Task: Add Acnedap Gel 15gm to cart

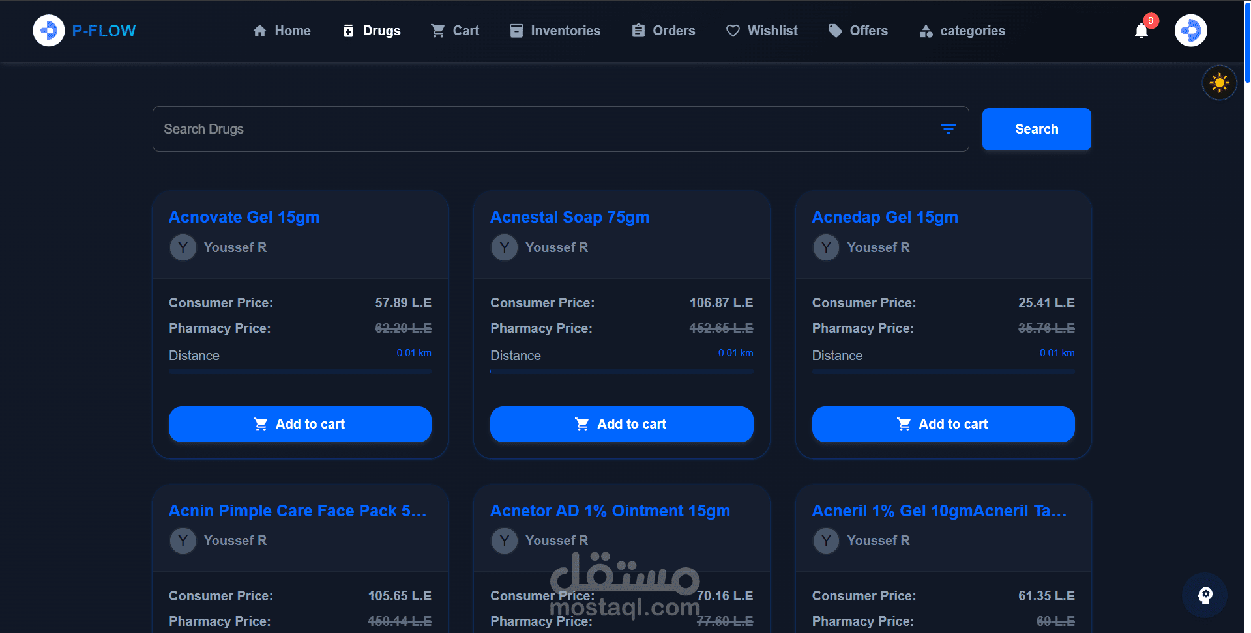Action: 943,424
